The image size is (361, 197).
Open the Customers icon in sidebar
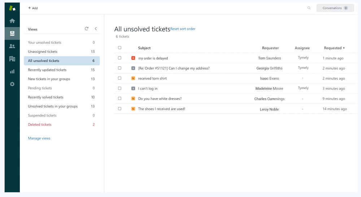(x=12, y=46)
